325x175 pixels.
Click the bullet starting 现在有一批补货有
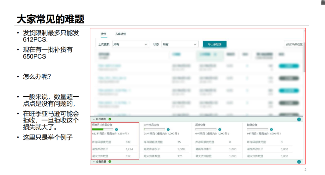pos(48,53)
